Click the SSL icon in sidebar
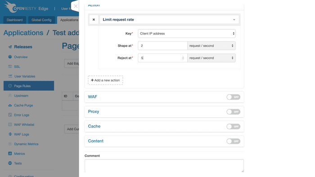This screenshot has width=315, height=177. tap(10, 66)
